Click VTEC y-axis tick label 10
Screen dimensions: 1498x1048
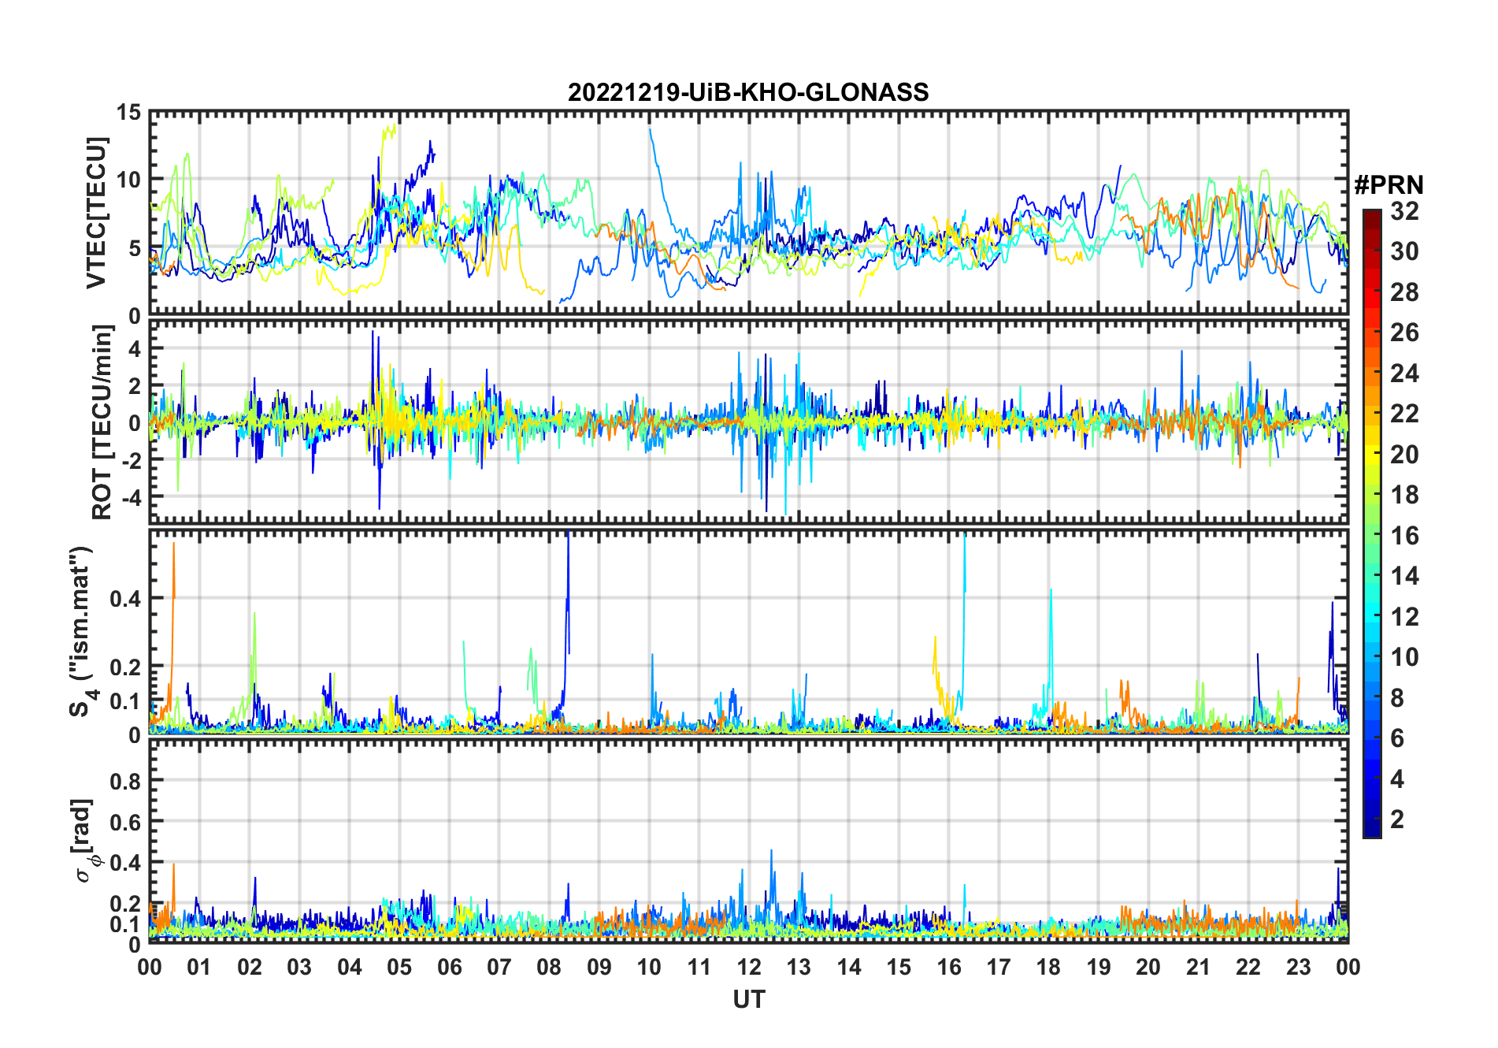[129, 180]
